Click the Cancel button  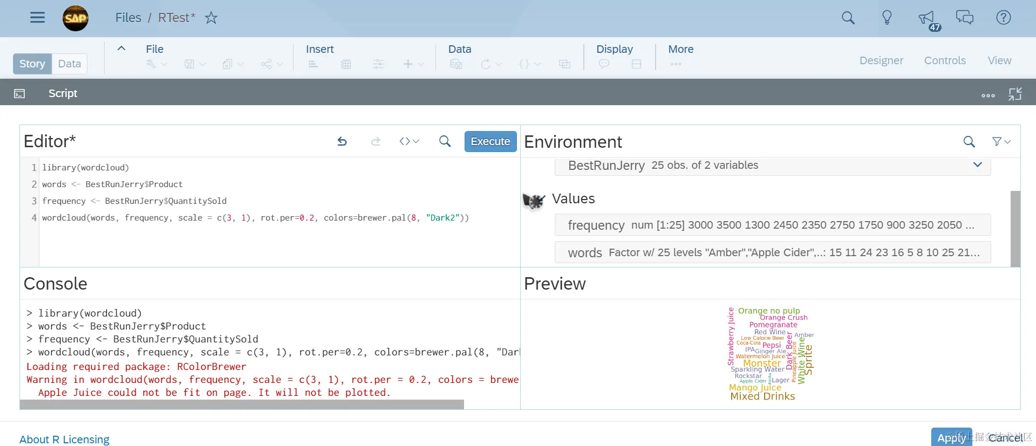(x=1006, y=437)
